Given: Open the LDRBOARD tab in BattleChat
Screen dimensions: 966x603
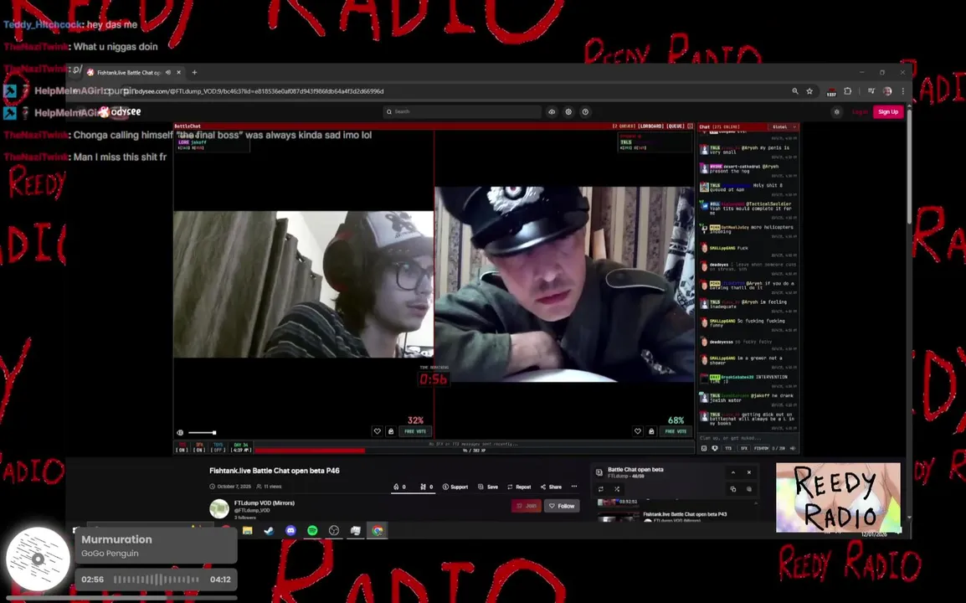Looking at the screenshot, I should click(650, 126).
